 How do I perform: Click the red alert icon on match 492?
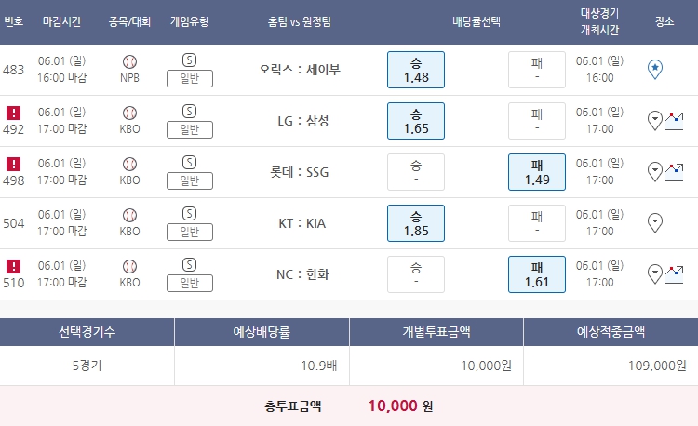click(14, 113)
